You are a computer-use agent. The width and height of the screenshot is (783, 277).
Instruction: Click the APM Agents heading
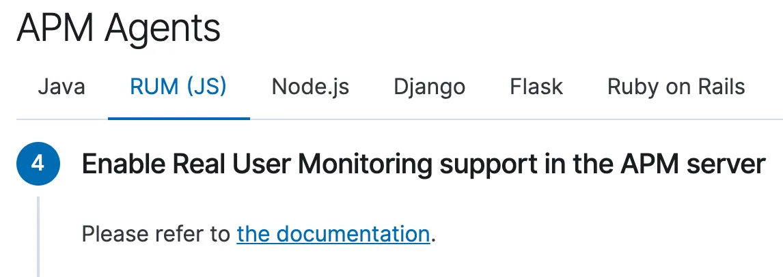coord(119,29)
